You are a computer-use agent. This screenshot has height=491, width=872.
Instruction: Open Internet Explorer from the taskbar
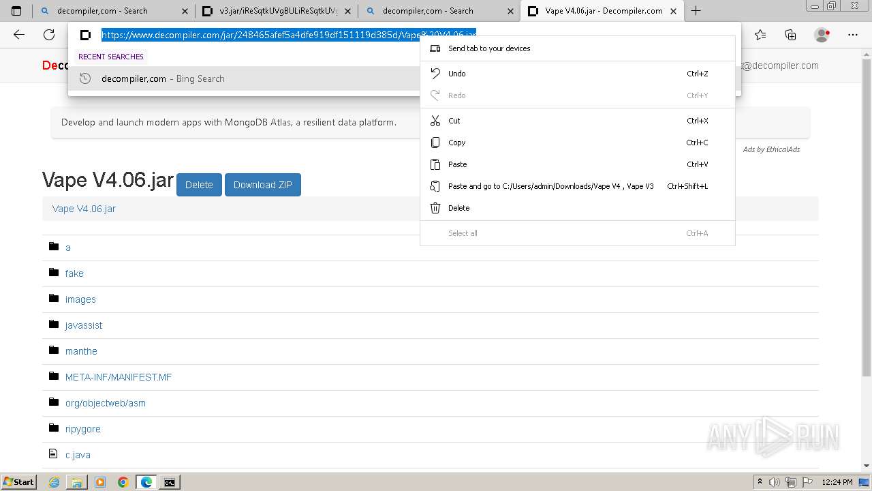(x=54, y=482)
